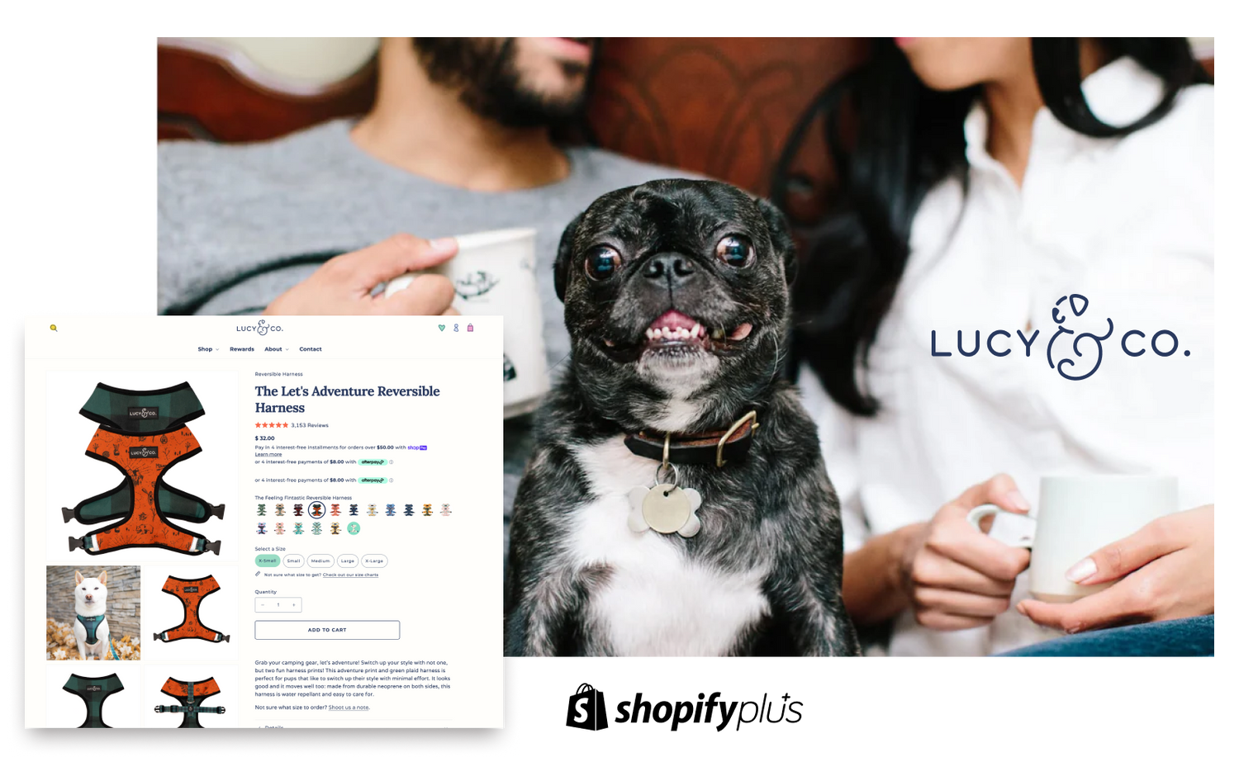Open the green heart wishlist icon
This screenshot has height=762, width=1239.
[442, 328]
